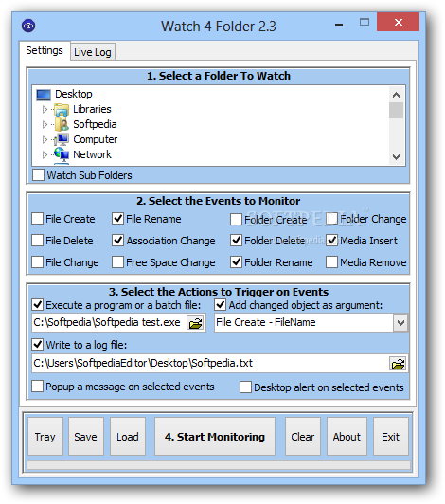Maximize the Watch 4 Folder window
445x504 pixels.
[x=365, y=22]
